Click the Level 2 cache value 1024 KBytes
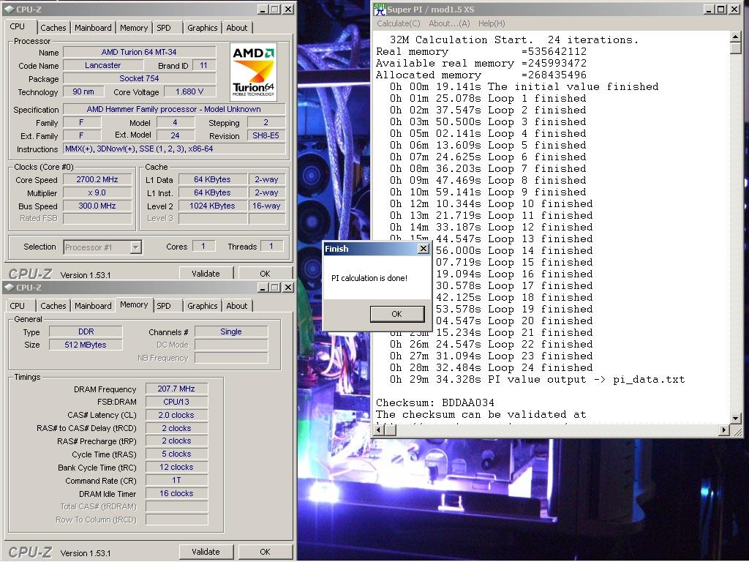This screenshot has width=749, height=562. coord(213,206)
